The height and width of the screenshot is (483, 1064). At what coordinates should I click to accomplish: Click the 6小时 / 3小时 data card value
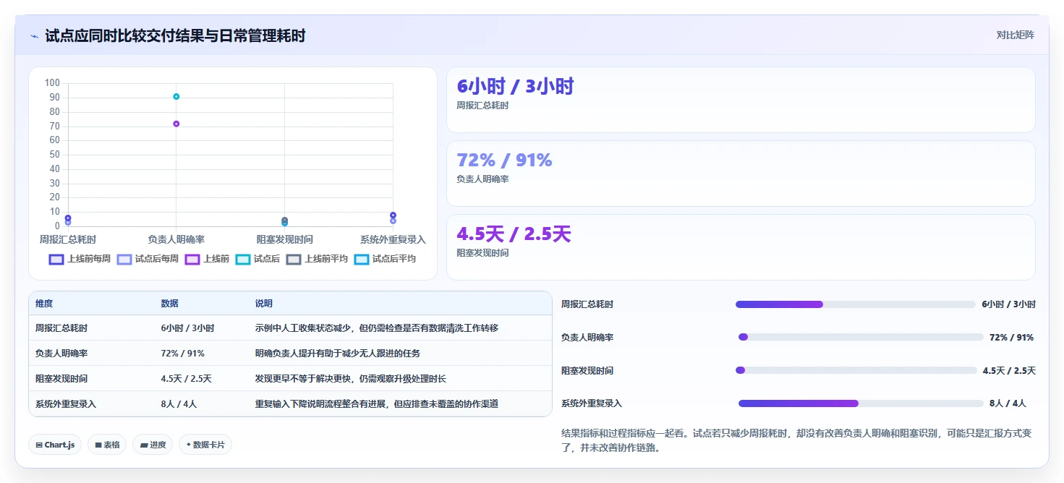[x=515, y=87]
